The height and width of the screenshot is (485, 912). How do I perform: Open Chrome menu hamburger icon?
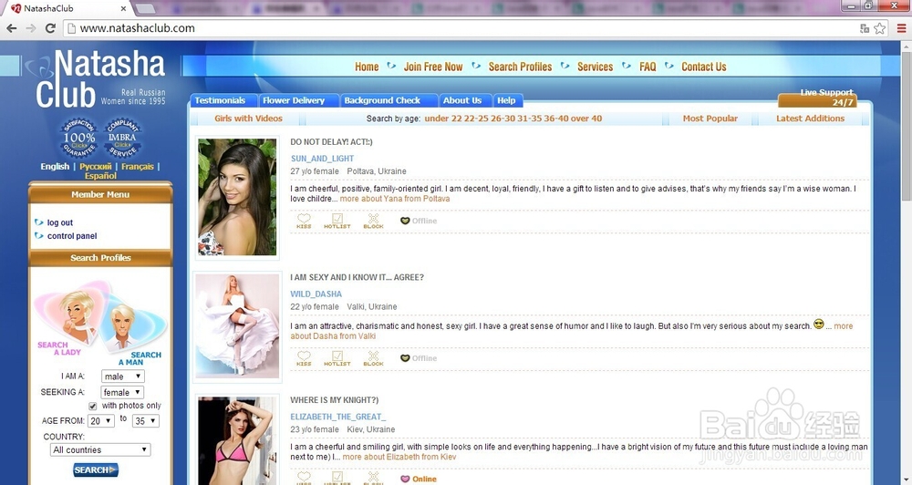(902, 28)
